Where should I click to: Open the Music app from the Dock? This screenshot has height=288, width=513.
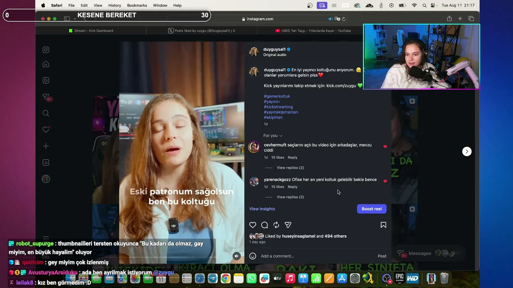point(290,278)
